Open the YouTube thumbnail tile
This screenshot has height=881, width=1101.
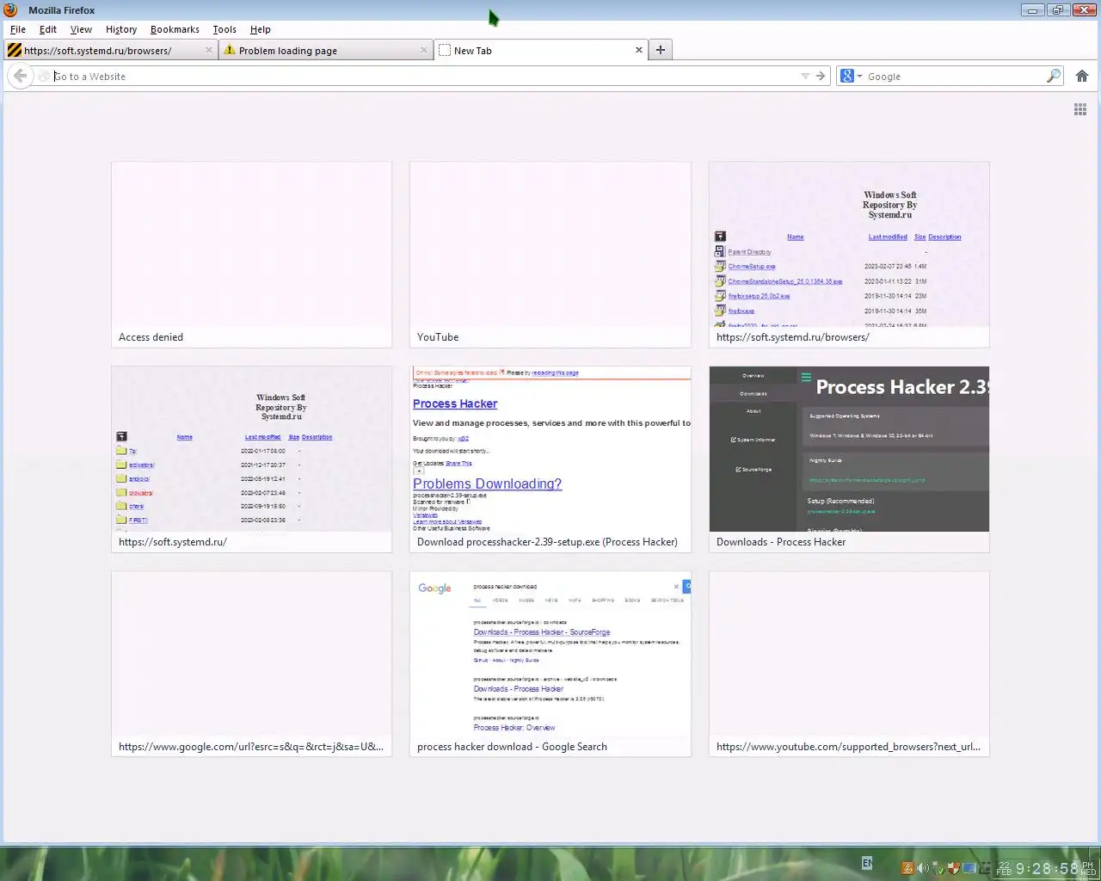[550, 255]
